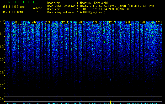Image resolution: width=165 pixels, height=104 pixels.
Task: Click the 1206 time marker
Action: tap(96, 22)
